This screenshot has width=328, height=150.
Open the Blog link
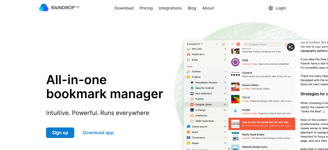pos(192,8)
